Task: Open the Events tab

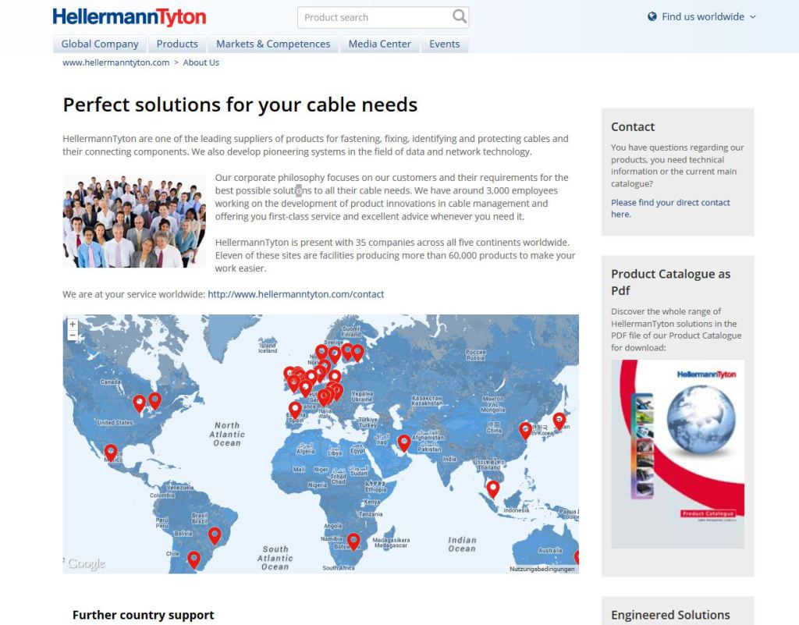Action: [445, 44]
